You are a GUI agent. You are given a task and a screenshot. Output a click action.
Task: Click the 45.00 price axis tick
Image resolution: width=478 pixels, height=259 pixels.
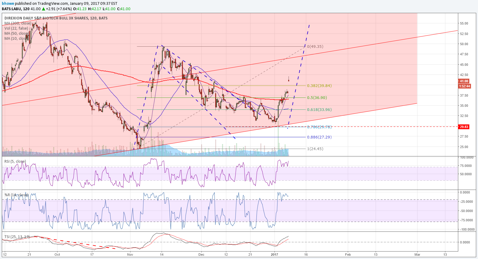(x=464, y=65)
